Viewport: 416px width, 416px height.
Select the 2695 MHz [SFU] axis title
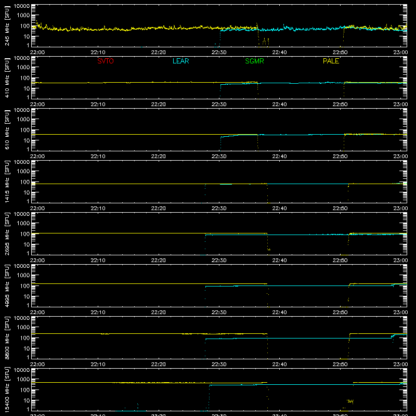click(x=7, y=233)
